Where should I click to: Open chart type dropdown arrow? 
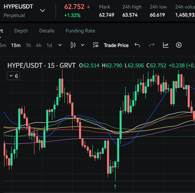point(83,45)
